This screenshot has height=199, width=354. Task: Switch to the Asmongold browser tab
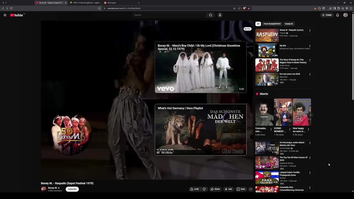coord(119,3)
